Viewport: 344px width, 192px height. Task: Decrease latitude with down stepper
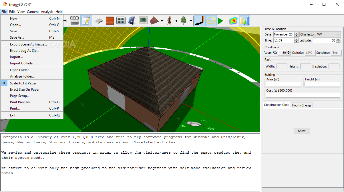tap(339, 42)
